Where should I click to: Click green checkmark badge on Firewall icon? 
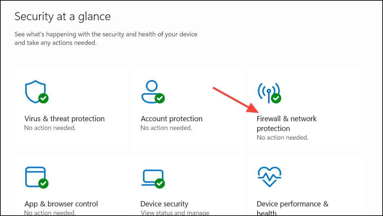pos(276,98)
